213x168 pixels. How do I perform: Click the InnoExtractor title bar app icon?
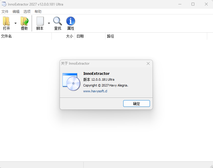[4, 4]
